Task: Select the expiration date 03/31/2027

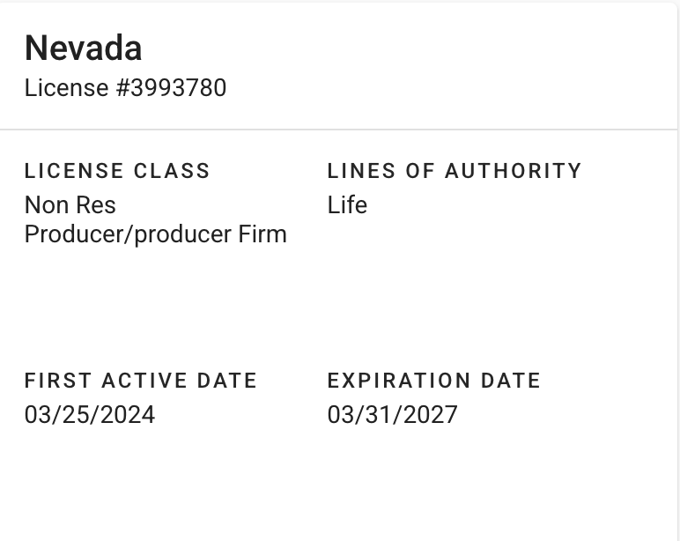Action: point(393,415)
